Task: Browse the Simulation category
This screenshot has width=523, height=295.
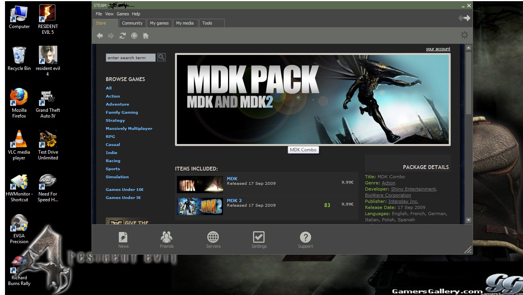Action: (x=117, y=177)
